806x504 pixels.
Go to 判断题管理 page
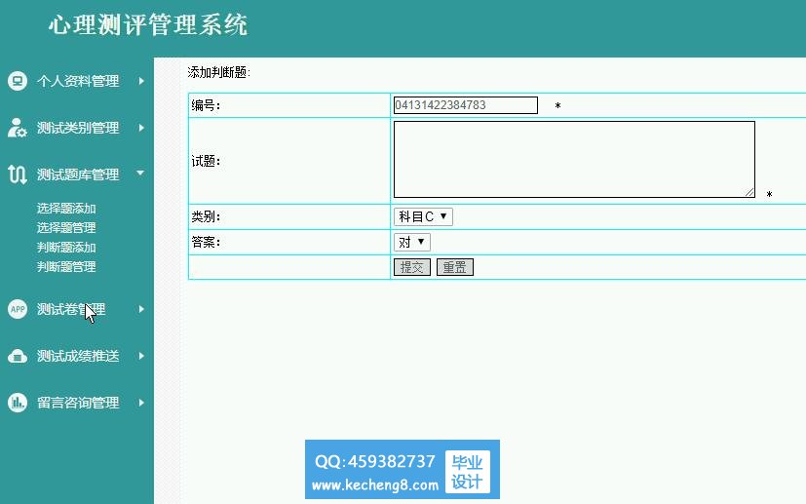click(66, 267)
